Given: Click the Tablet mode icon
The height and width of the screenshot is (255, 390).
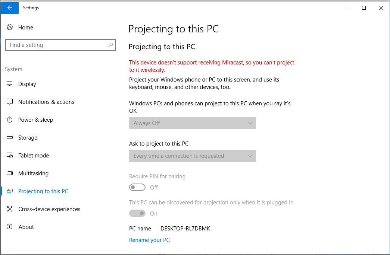Looking at the screenshot, I should tap(10, 155).
